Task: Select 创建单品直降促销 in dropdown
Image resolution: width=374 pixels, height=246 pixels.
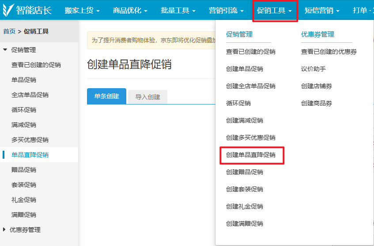Action: click(251, 155)
